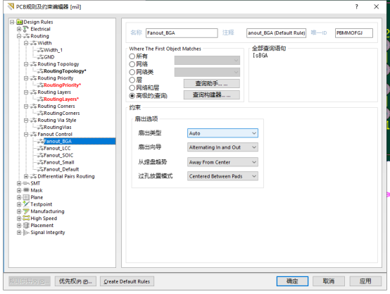Expand the Differential Pairs Routing node
Image resolution: width=390 pixels, height=294 pixels.
point(26,176)
